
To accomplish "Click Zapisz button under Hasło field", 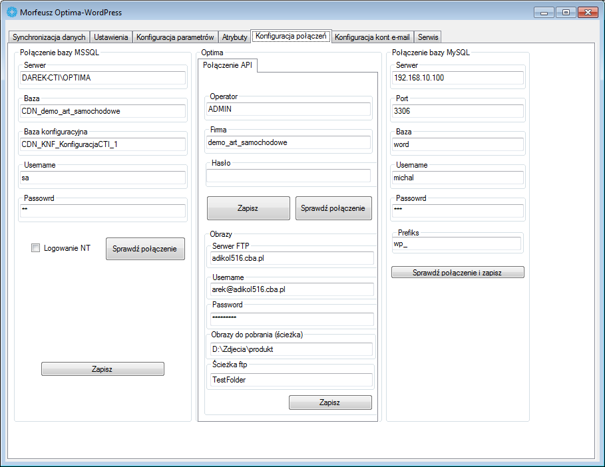I will 248,208.
